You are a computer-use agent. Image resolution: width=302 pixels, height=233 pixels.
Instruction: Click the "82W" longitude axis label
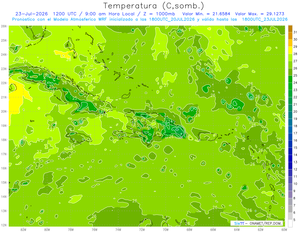[23, 229]
